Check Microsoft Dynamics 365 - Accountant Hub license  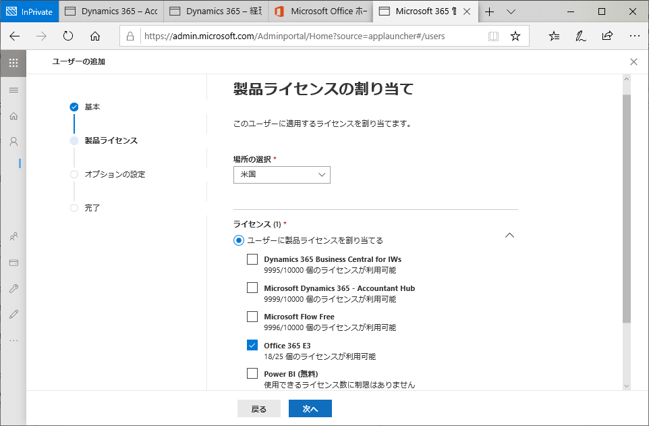[252, 288]
